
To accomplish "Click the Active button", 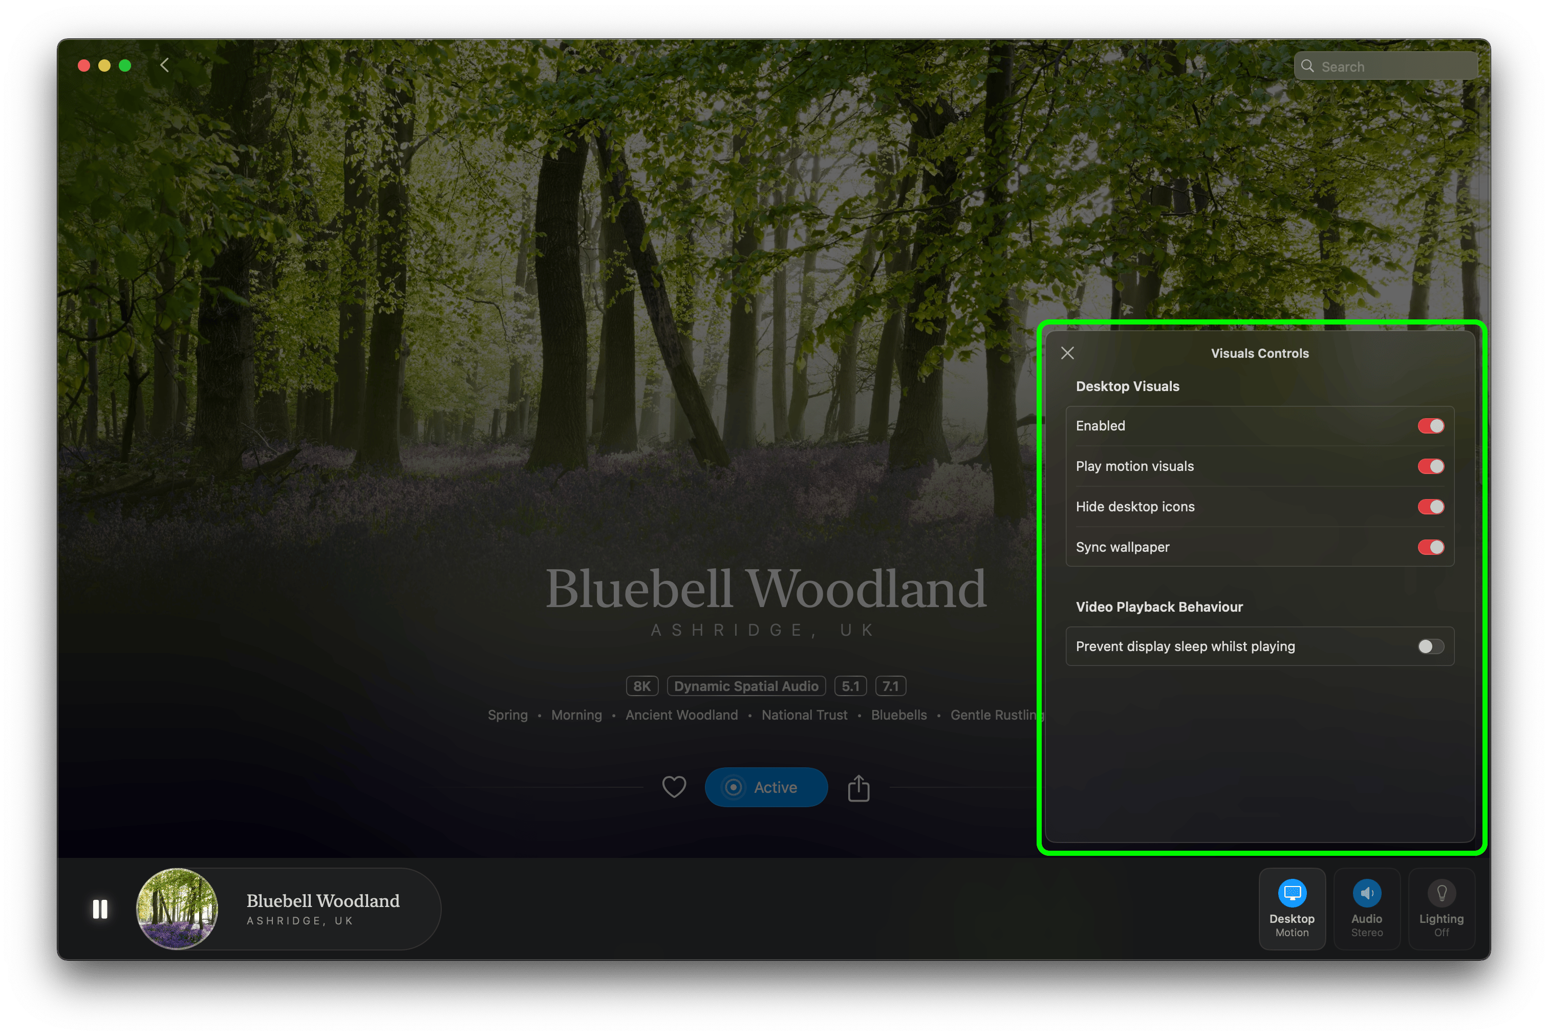I will (766, 787).
